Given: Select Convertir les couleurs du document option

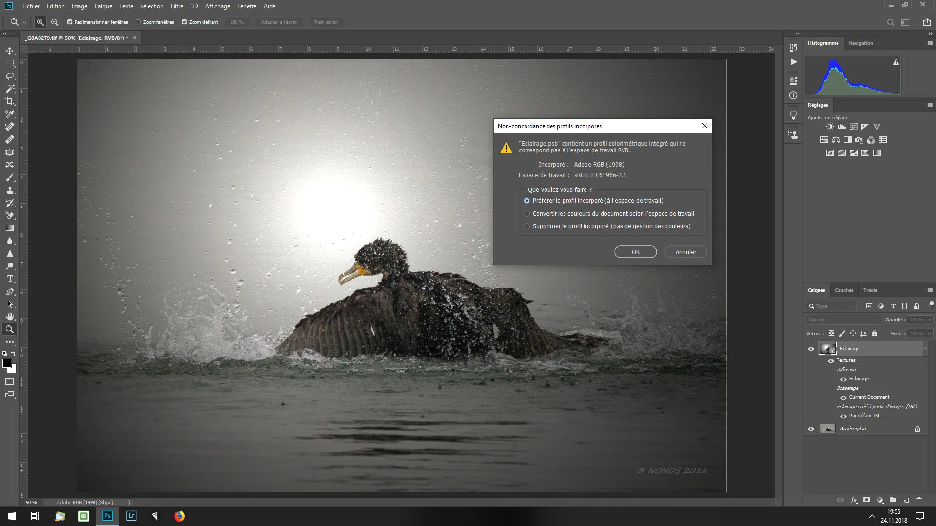Looking at the screenshot, I should pyautogui.click(x=526, y=214).
